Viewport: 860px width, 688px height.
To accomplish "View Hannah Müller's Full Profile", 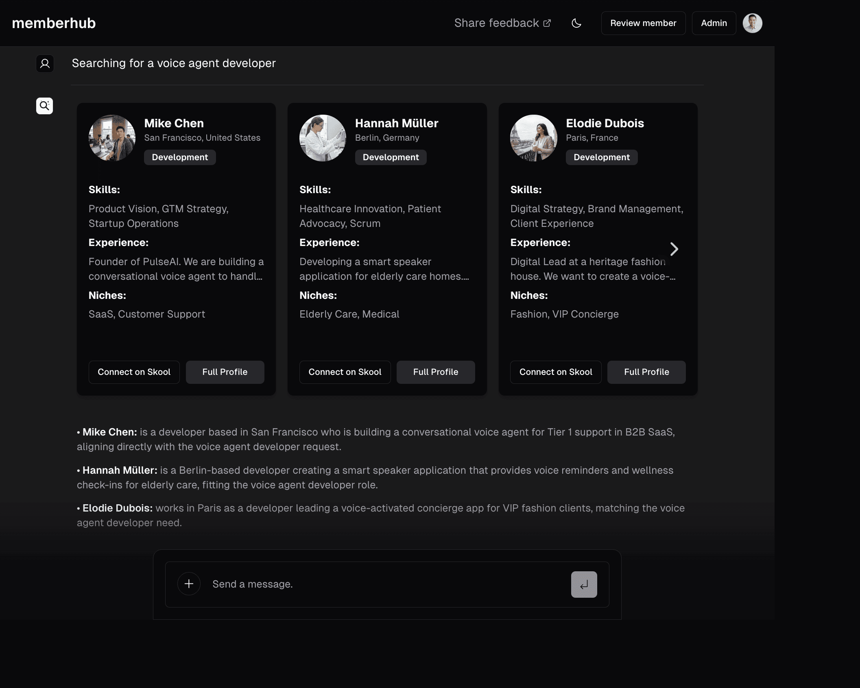I will click(435, 372).
